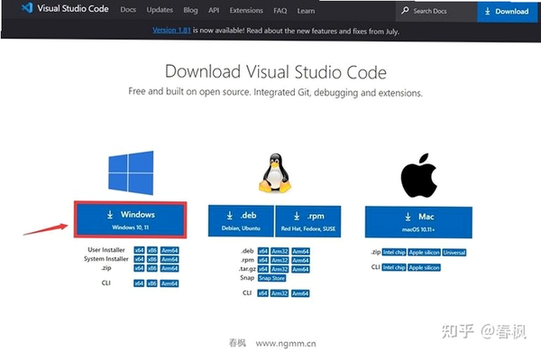Click the Visual Studio Code logo icon
Screen dimensions: 541x352
pos(27,8)
